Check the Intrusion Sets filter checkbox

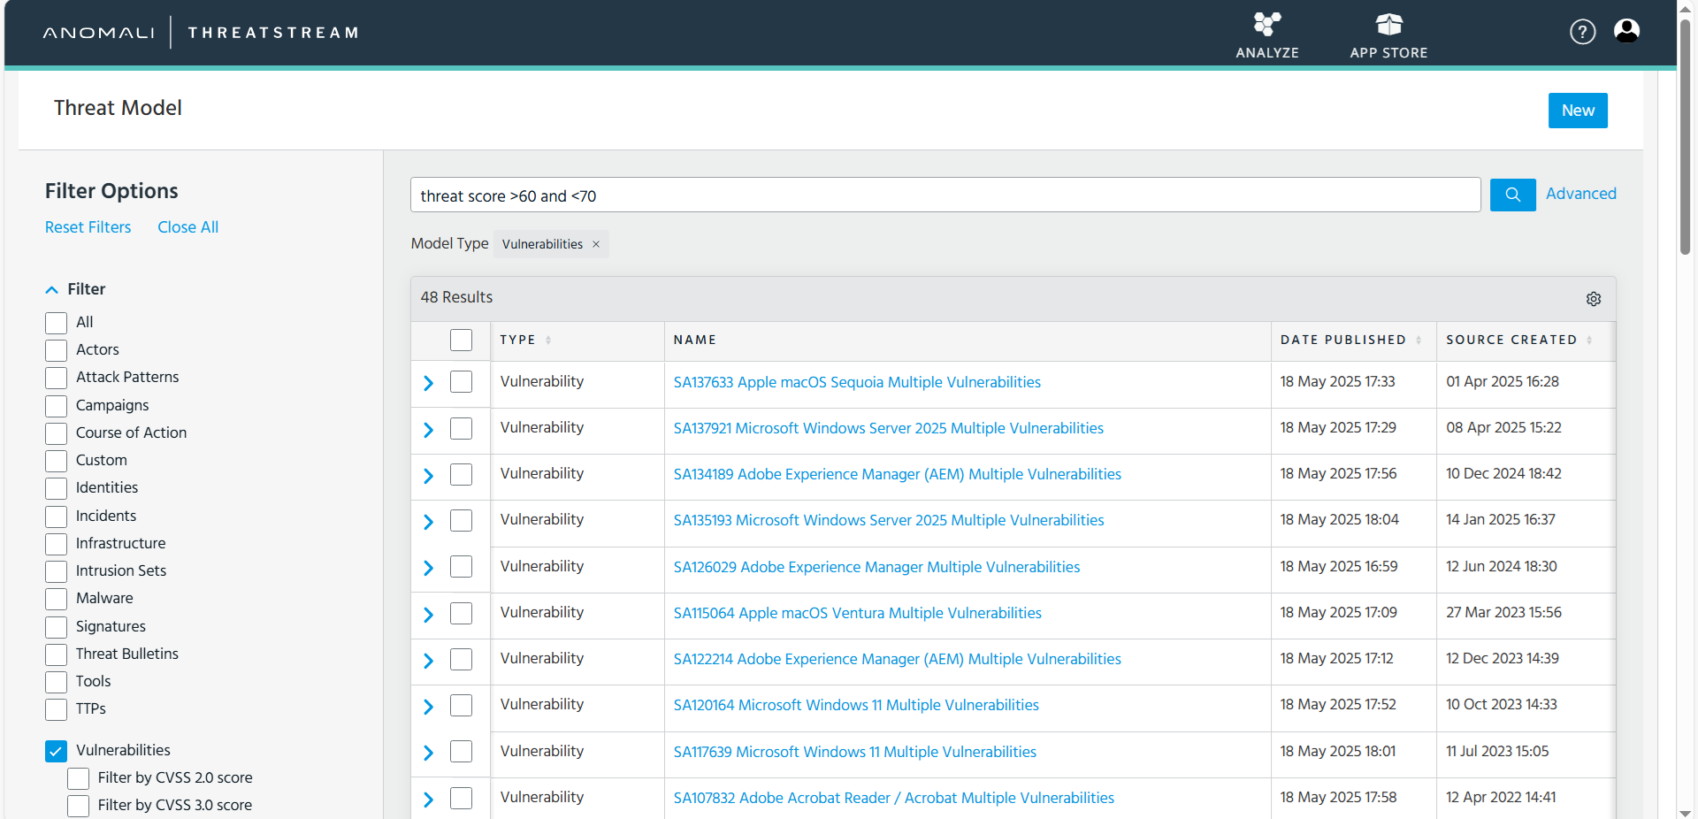56,571
